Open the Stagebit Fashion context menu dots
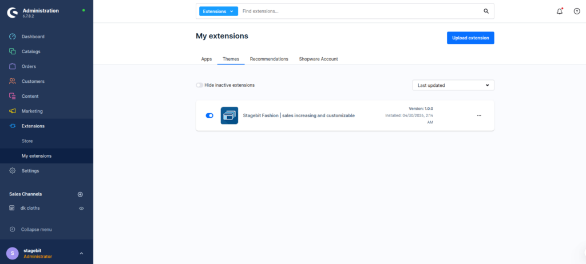This screenshot has height=264, width=586. [x=479, y=115]
